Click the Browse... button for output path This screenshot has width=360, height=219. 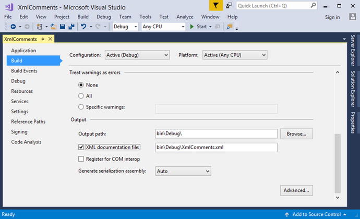point(296,134)
